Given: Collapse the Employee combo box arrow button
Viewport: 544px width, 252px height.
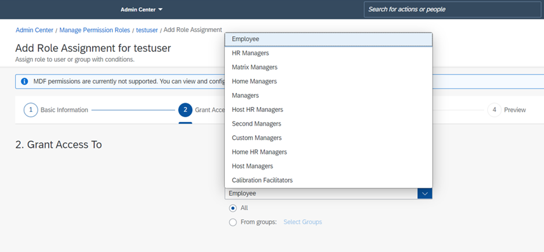Looking at the screenshot, I should (425, 194).
